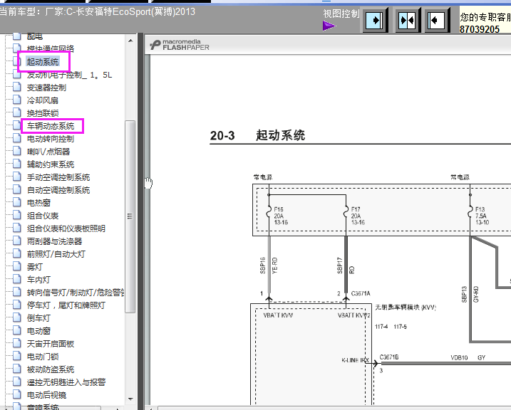Click connector label C3671B in diagram
511x410 pixels.
[x=389, y=357]
